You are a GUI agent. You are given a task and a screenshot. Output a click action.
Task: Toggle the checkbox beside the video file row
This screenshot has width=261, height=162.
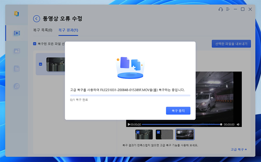(x=40, y=64)
